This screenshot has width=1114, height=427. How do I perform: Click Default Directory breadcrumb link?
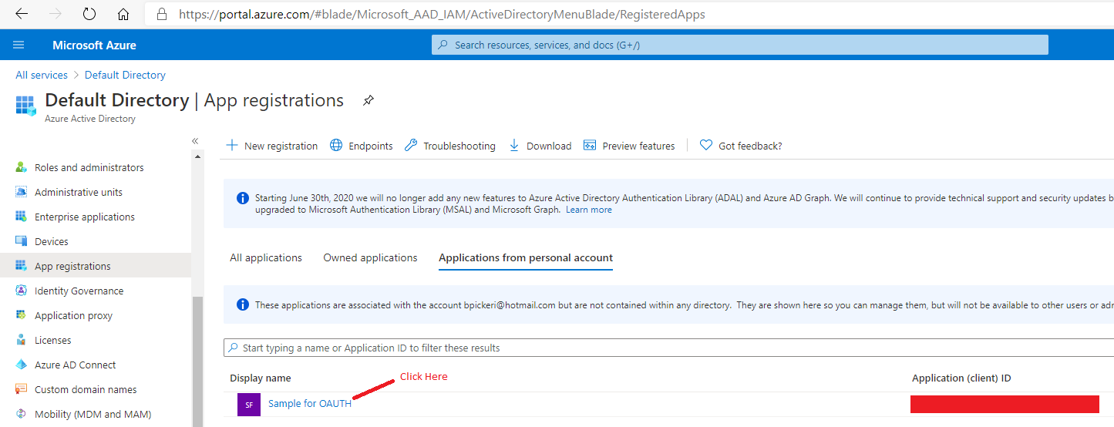click(125, 75)
